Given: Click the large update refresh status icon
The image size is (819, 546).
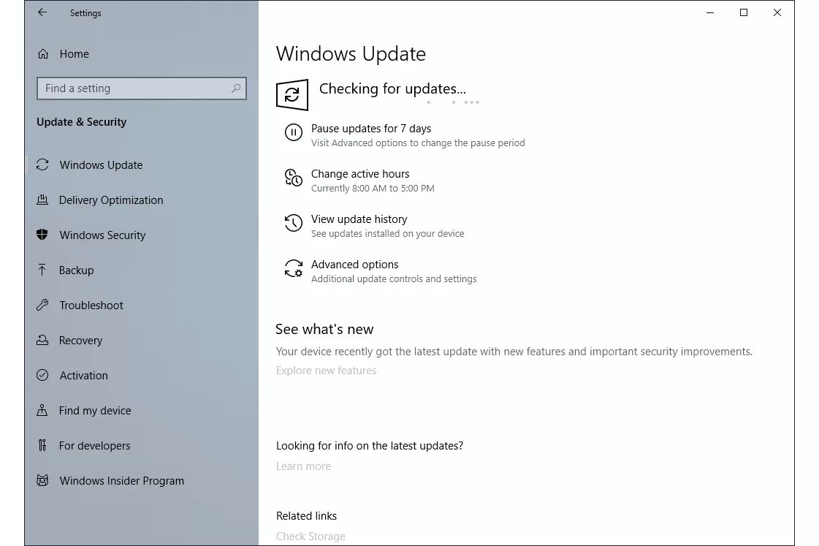Looking at the screenshot, I should (x=292, y=94).
